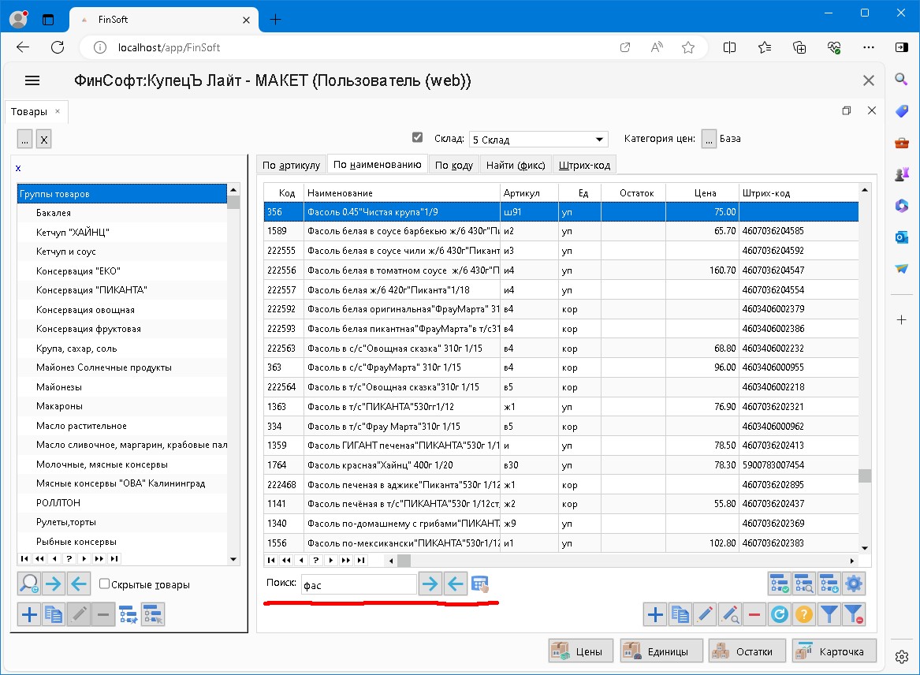Screen dimensions: 920x675
Task: Toggle the Скрытые товары checkbox
Action: 104,584
